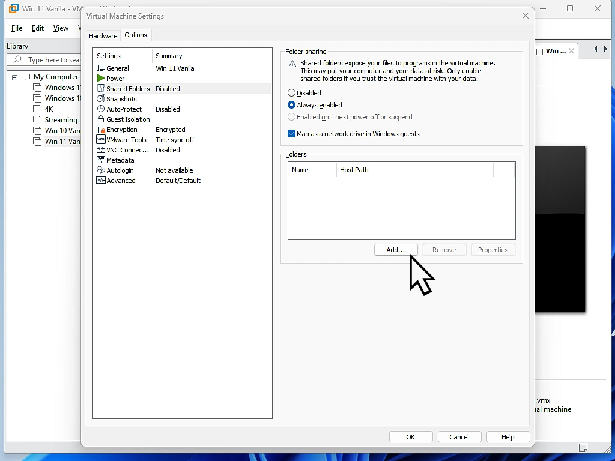Click the Snapshots clock icon
This screenshot has width=615, height=461.
[x=101, y=99]
